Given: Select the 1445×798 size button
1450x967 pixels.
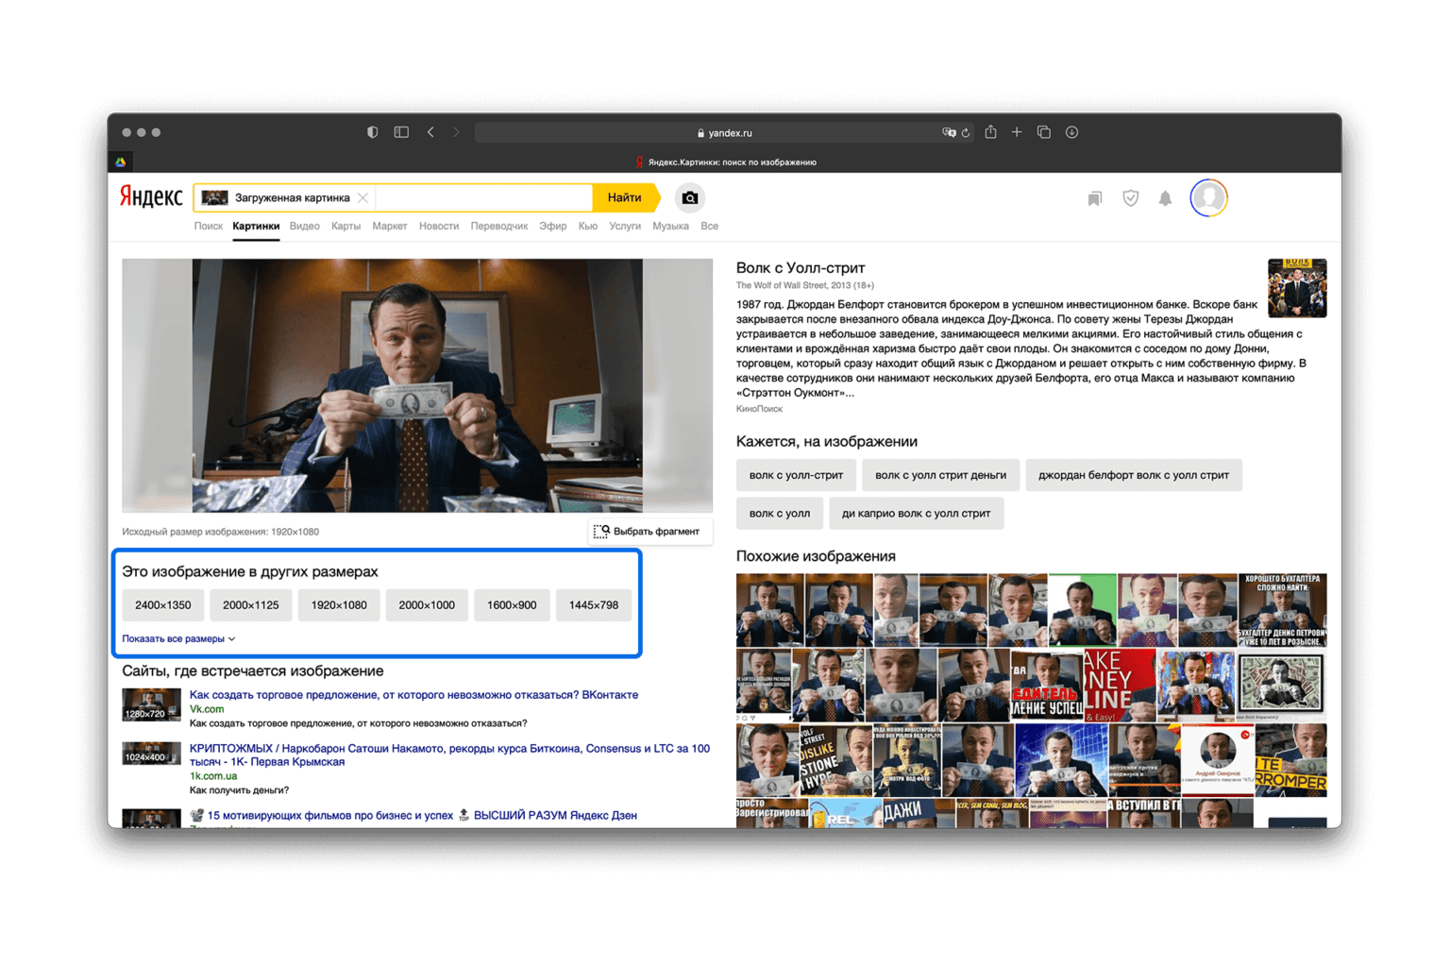Looking at the screenshot, I should [594, 605].
